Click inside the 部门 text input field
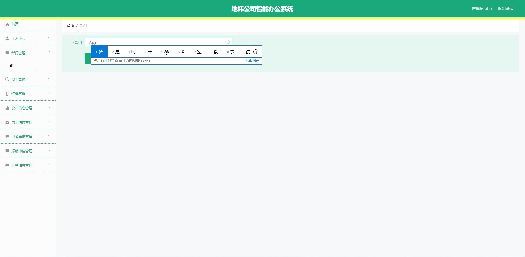Screen dimensions: 525x257 coord(158,42)
